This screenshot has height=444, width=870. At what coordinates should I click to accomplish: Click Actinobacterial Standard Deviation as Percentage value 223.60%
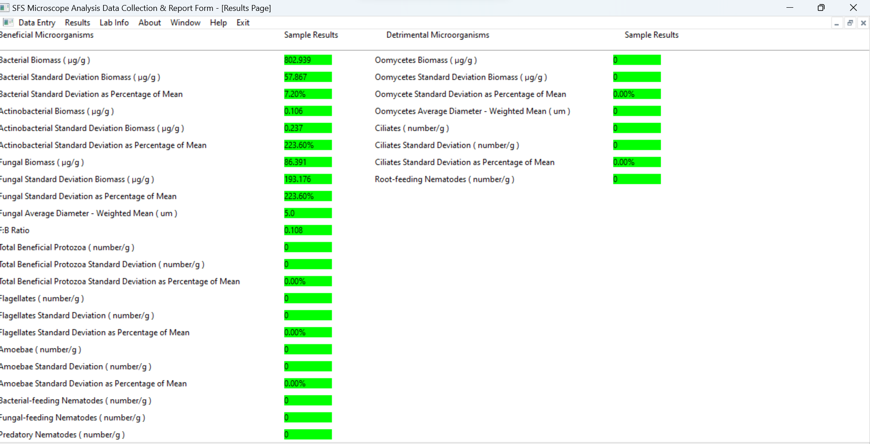point(308,145)
